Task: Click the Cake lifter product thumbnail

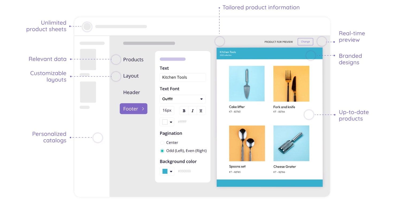Action: tap(246, 83)
